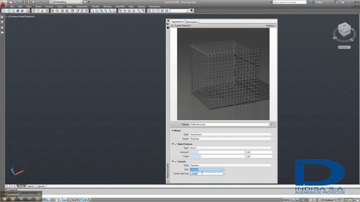Click the Center Spacing input field
The width and height of the screenshot is (360, 202).
[x=206, y=174]
